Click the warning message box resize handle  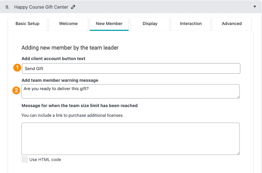[x=238, y=97]
